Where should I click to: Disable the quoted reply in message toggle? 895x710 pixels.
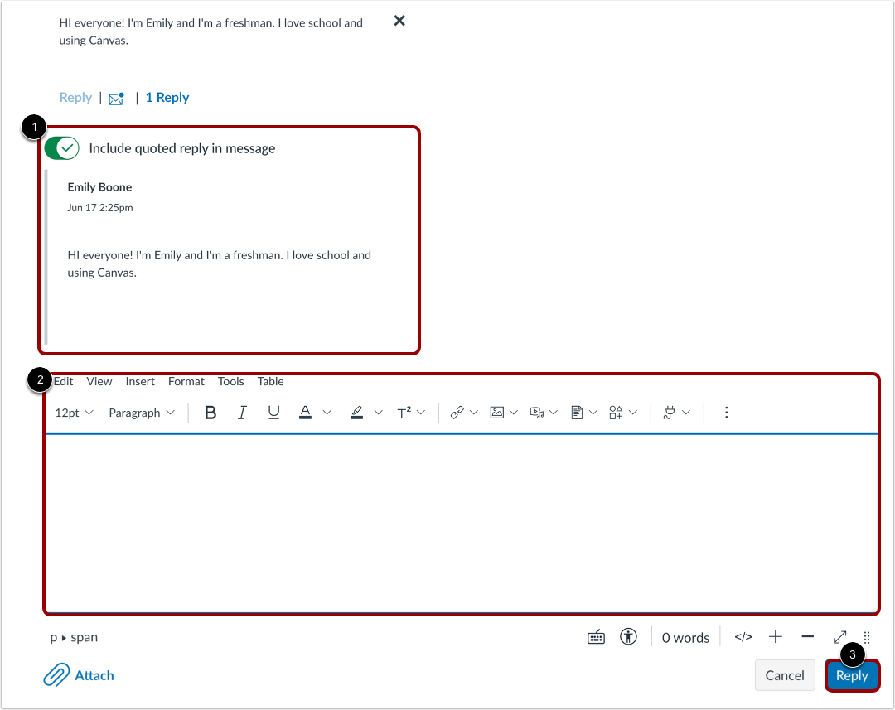tap(61, 147)
